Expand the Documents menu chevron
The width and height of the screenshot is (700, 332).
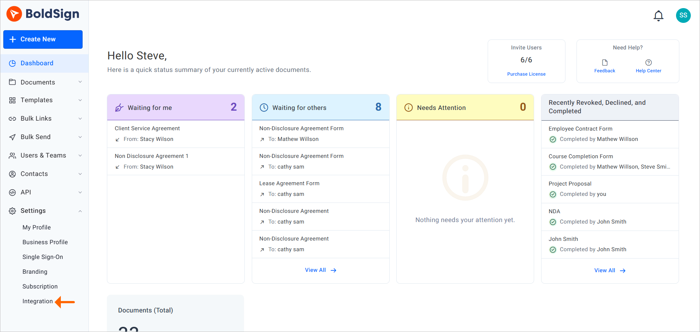pos(80,82)
